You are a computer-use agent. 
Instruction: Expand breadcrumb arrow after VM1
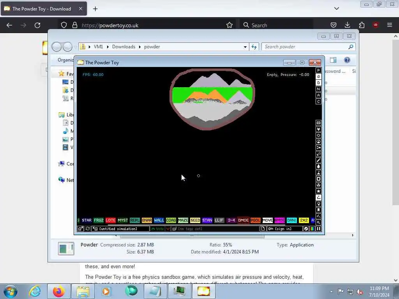[x=108, y=47]
